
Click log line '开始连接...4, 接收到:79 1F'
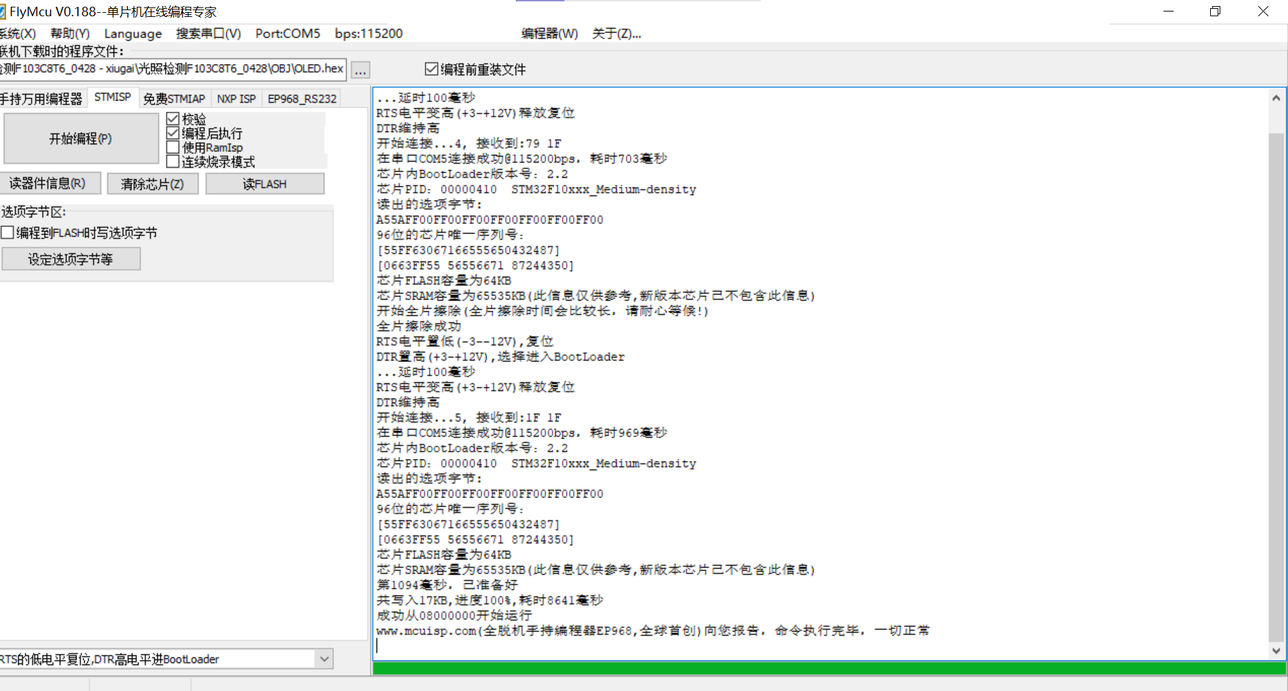[469, 143]
